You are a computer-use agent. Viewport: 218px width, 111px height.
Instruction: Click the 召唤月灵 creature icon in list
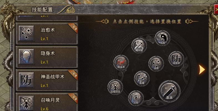click(26, 103)
